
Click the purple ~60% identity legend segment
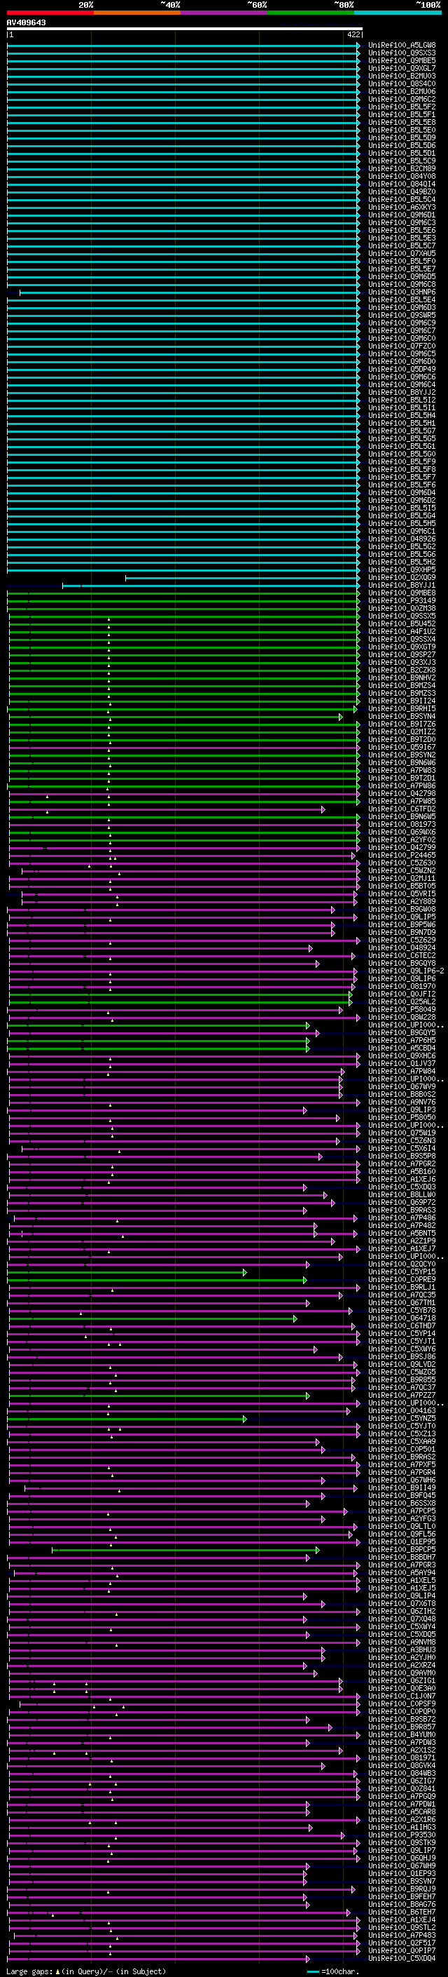(223, 13)
